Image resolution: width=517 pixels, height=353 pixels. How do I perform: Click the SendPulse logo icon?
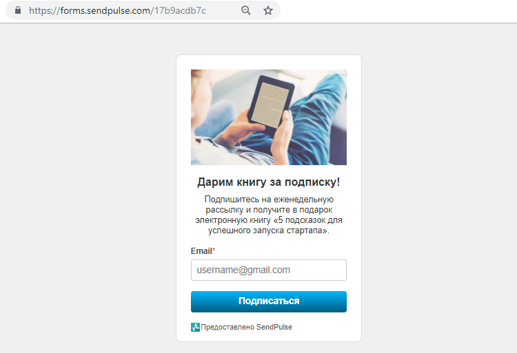click(195, 327)
